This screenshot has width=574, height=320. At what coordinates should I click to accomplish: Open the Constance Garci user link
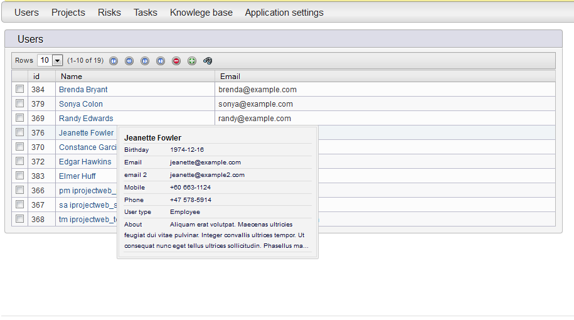point(87,147)
